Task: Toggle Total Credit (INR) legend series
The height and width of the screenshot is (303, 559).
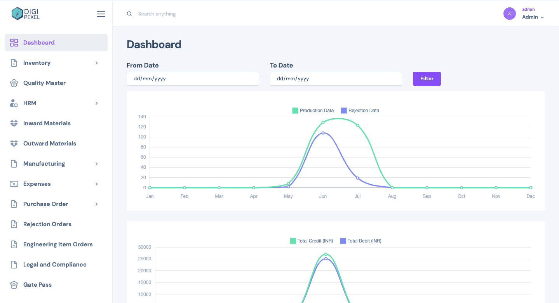Action: (x=312, y=241)
